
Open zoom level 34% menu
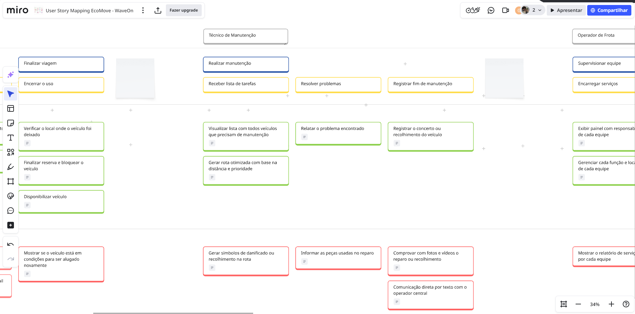coord(595,304)
